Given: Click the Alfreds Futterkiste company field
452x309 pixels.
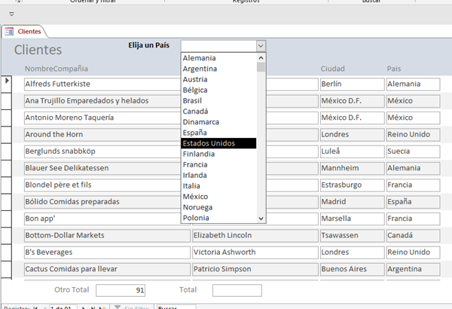Looking at the screenshot, I should (105, 84).
